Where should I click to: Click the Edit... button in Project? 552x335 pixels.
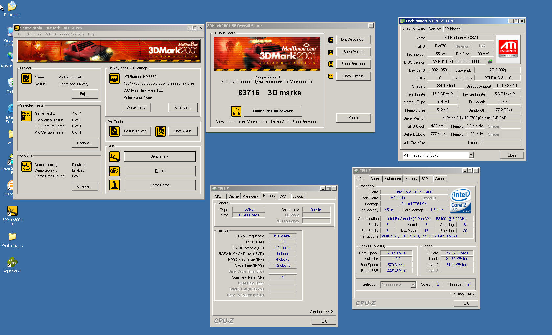tap(85, 94)
